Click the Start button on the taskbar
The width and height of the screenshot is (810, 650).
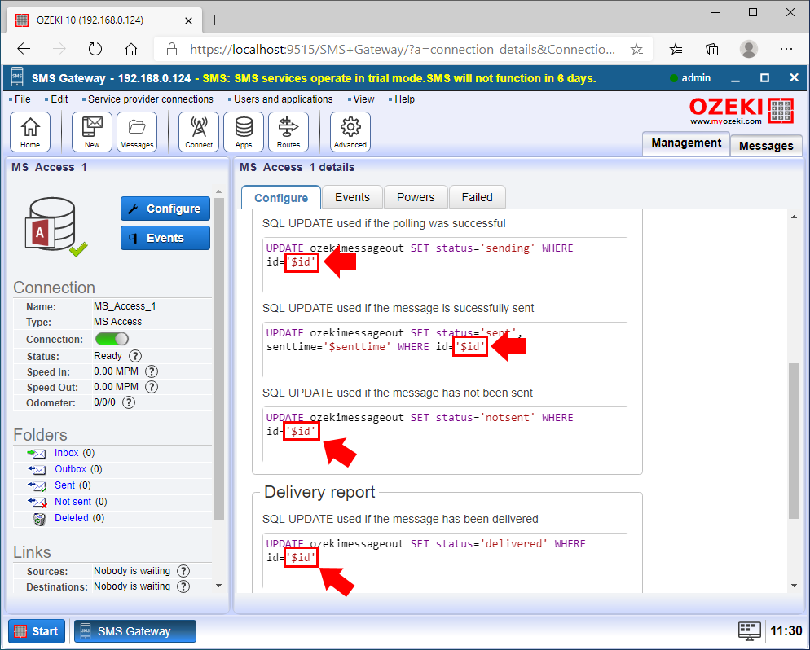click(x=36, y=630)
